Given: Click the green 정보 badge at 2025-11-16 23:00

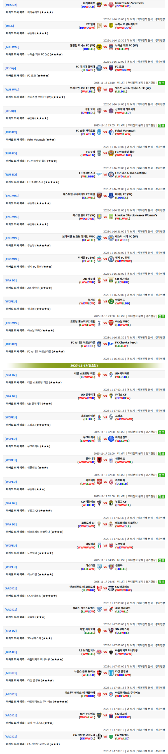Looking at the screenshot, I should tap(161, 316).
